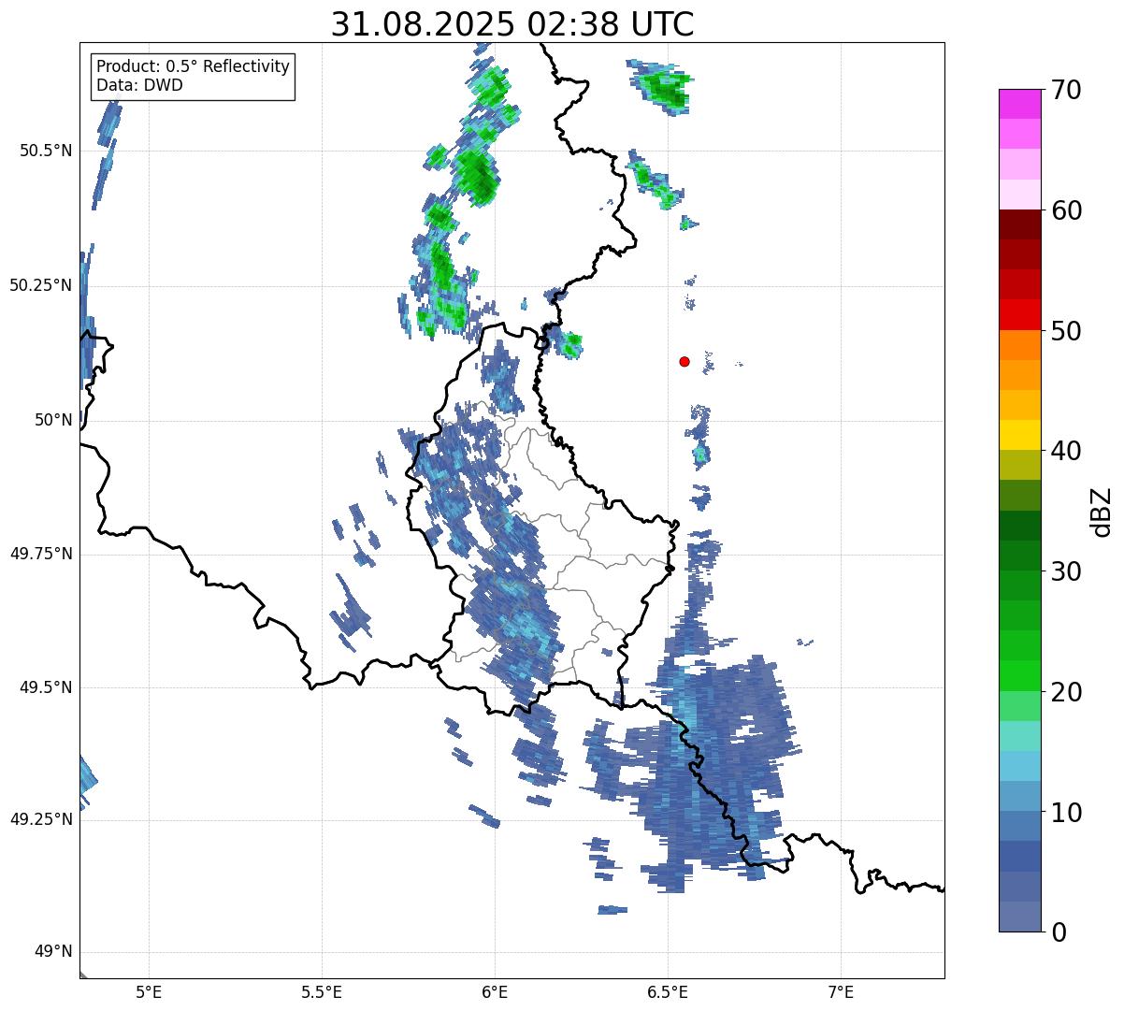Click the 50 dBZ colorbar label
Image resolution: width=1124 pixels, height=1011 pixels.
click(x=1065, y=331)
